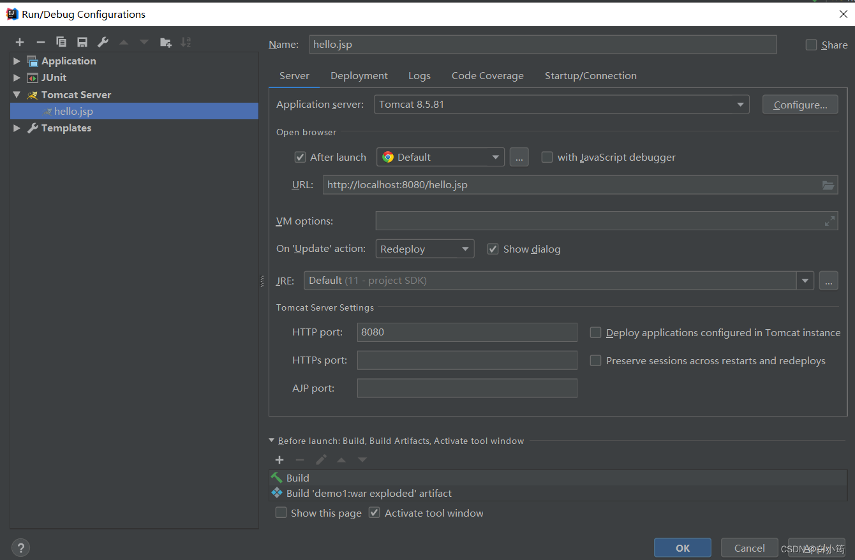This screenshot has width=855, height=560.
Task: Move before launch task down arrow
Action: pos(362,460)
